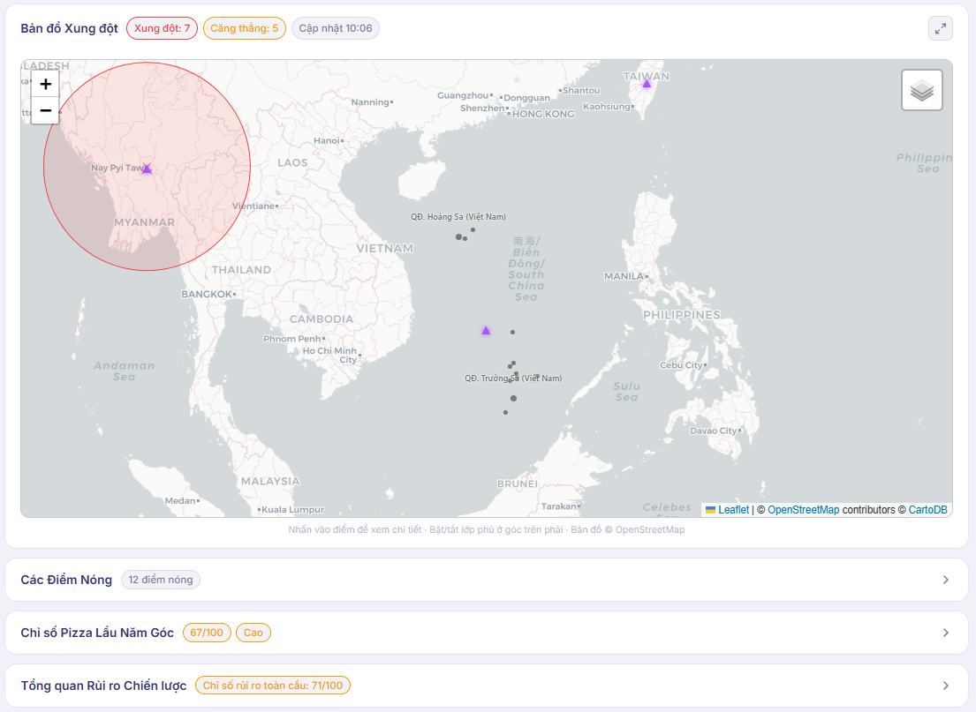Click the Cập nhật 10:06 badge
Screen dimensions: 976x712
tap(335, 28)
